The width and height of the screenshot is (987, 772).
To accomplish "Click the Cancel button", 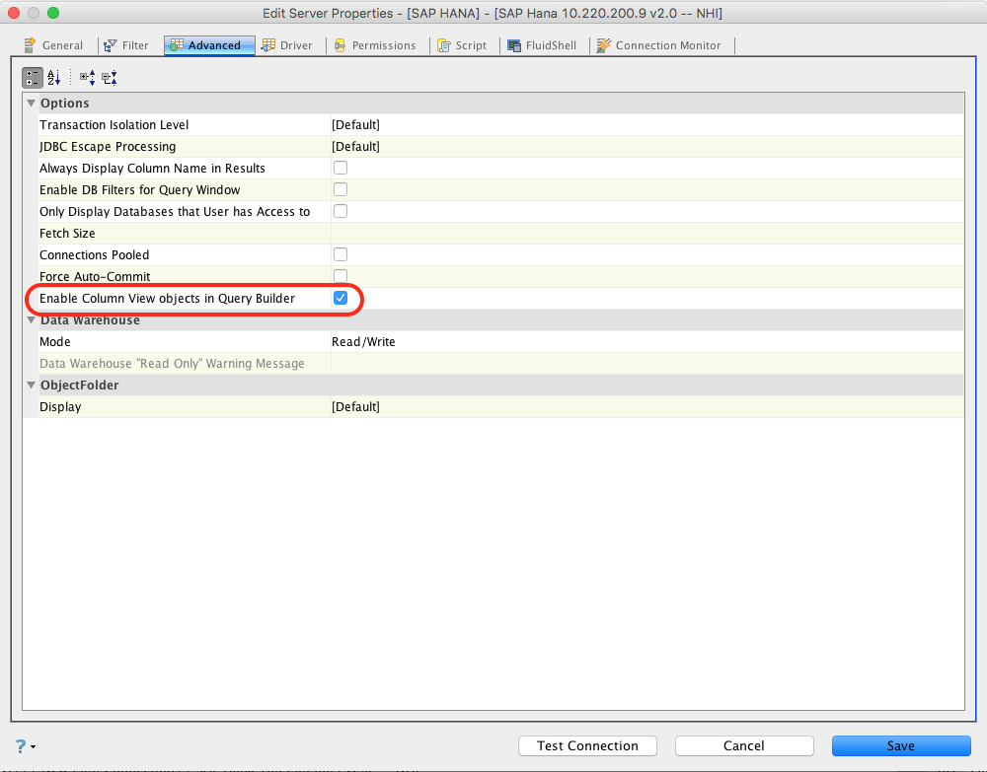I will click(x=744, y=746).
